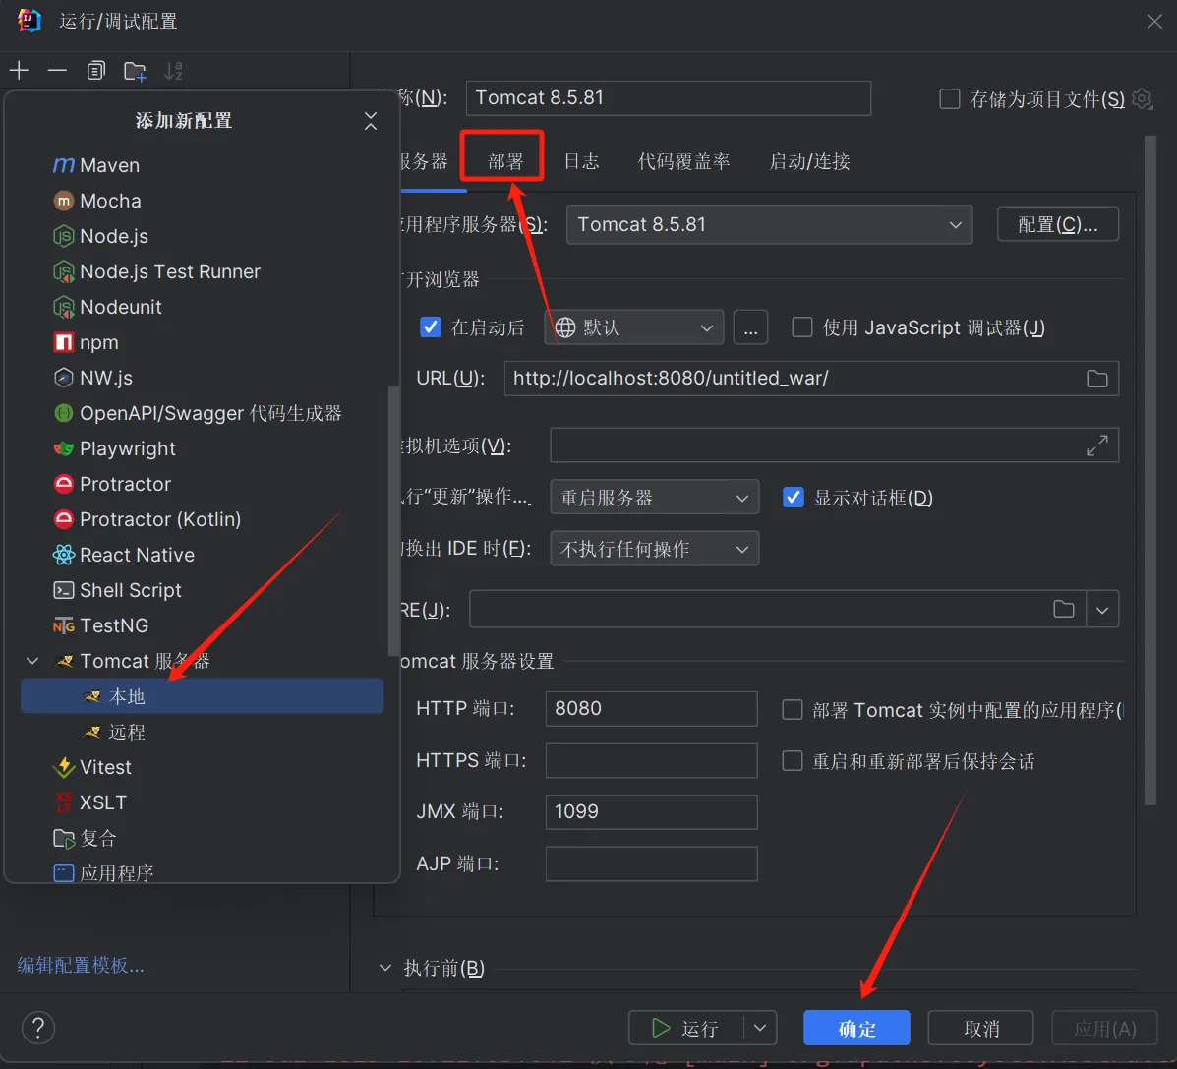
Task: Click the 编辑配置模板... link
Action: point(81,965)
